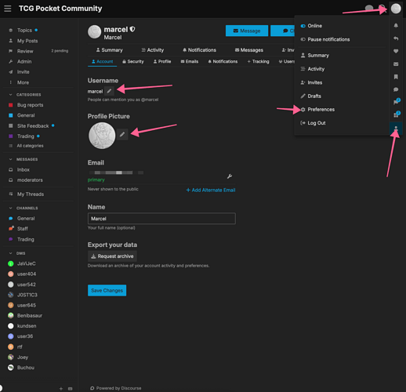The height and width of the screenshot is (392, 406).
Task: Click the admin shield icon beside marcel
Action: pos(132,29)
